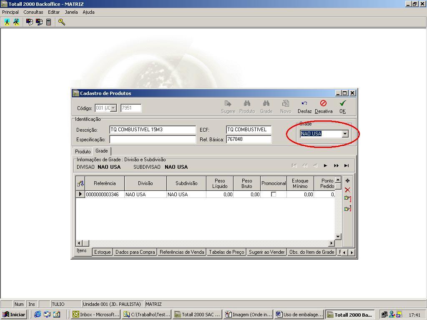Open the Grade NAO USA dropdown

coord(345,134)
